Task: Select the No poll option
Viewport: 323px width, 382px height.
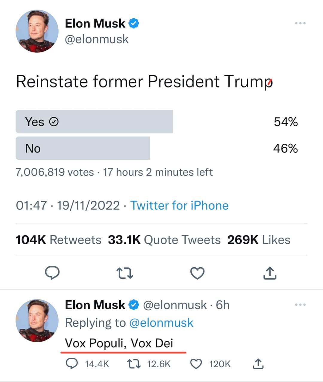Action: click(83, 148)
